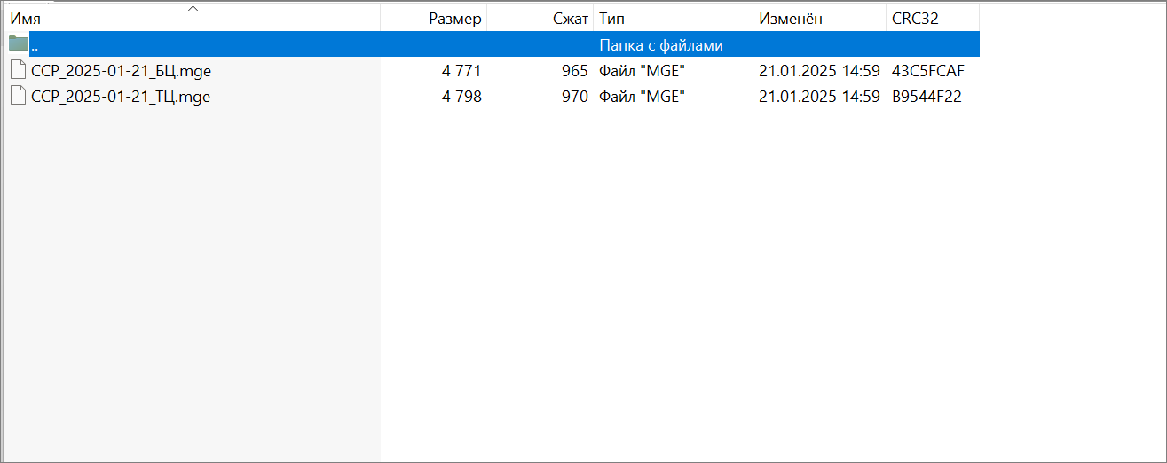Click the parent folder icon

point(19,44)
